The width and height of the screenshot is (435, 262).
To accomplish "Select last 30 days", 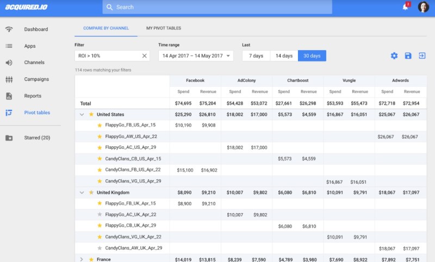I will click(x=312, y=56).
